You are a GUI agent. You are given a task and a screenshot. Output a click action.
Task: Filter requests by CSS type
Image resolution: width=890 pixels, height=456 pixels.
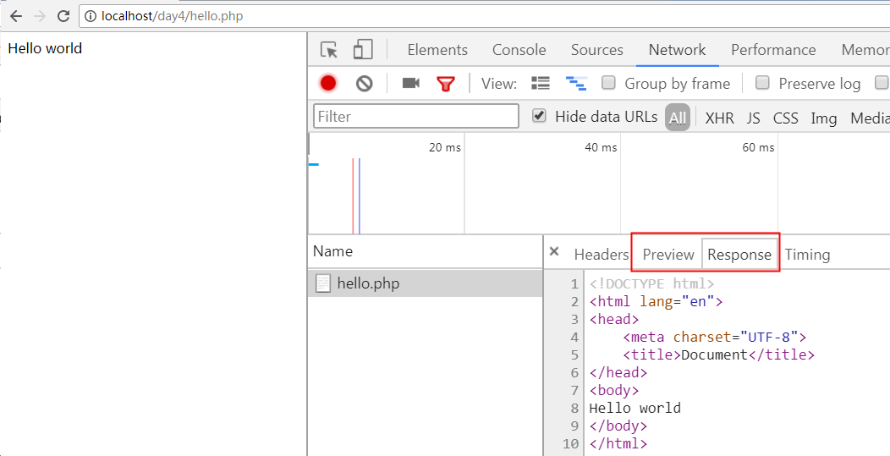pos(785,118)
